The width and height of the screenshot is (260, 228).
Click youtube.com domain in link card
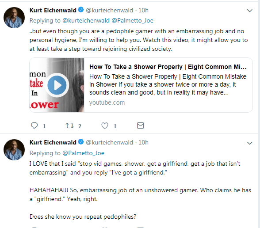coord(107,103)
